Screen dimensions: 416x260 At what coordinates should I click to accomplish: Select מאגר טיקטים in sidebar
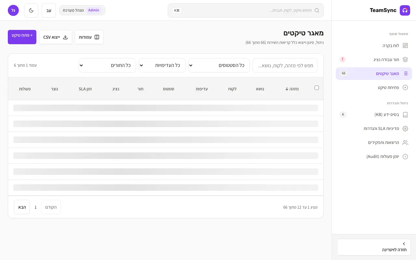click(x=374, y=73)
